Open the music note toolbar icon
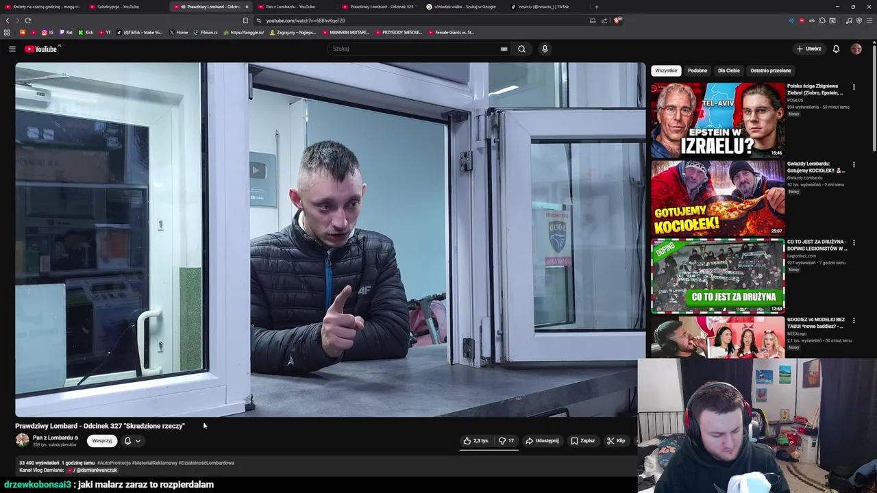877x493 pixels. 849,21
